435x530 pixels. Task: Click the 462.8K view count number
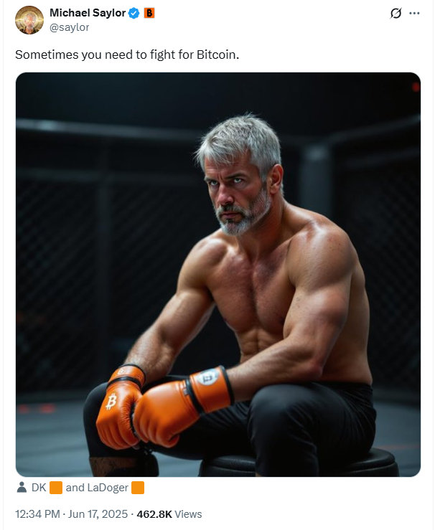(x=154, y=514)
